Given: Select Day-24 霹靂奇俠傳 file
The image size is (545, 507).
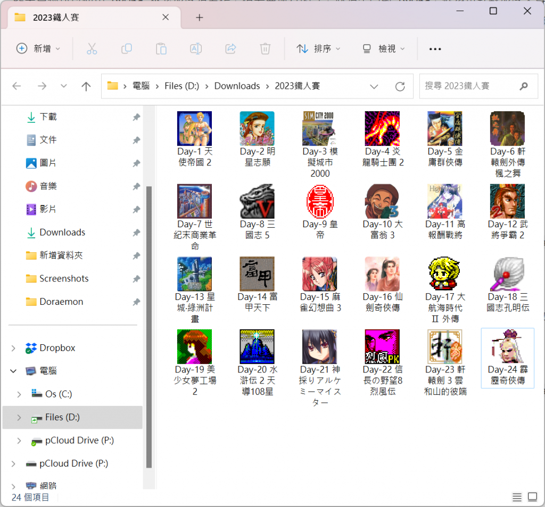Looking at the screenshot, I should pyautogui.click(x=507, y=358).
